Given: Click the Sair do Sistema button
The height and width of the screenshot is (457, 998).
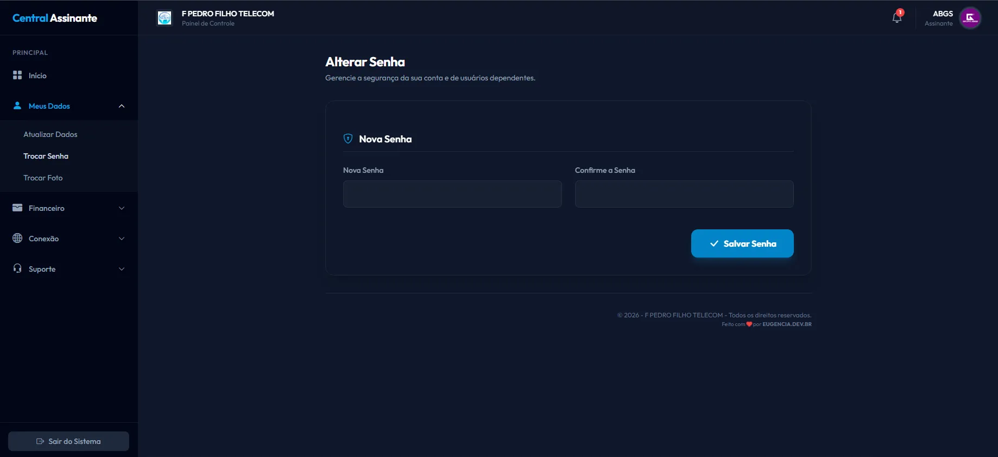Looking at the screenshot, I should [68, 441].
